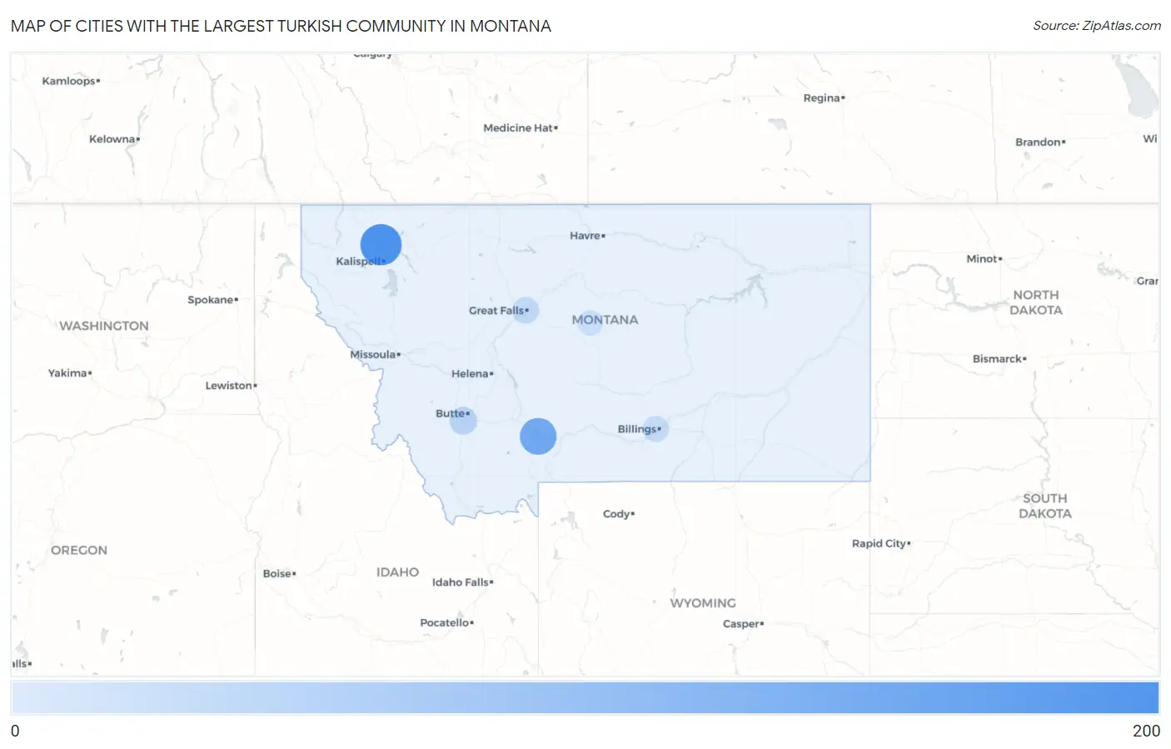Screen dimensions: 1171x749
Task: Click the Medicine Hat label
Action: click(x=521, y=128)
